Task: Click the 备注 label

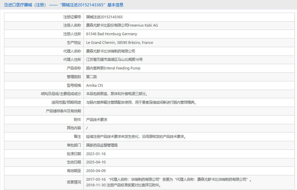Action: (x=77, y=137)
